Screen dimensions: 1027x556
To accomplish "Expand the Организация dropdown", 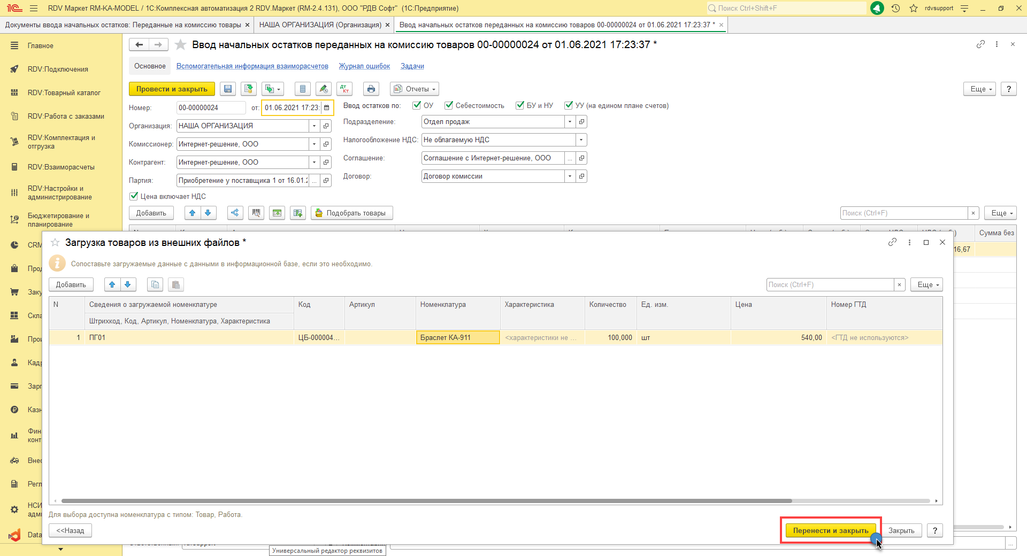I will [x=314, y=126].
